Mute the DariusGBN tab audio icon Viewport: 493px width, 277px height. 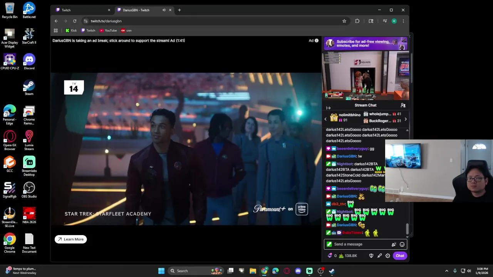(164, 10)
